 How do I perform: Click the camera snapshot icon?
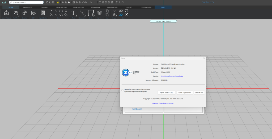coord(86,2)
